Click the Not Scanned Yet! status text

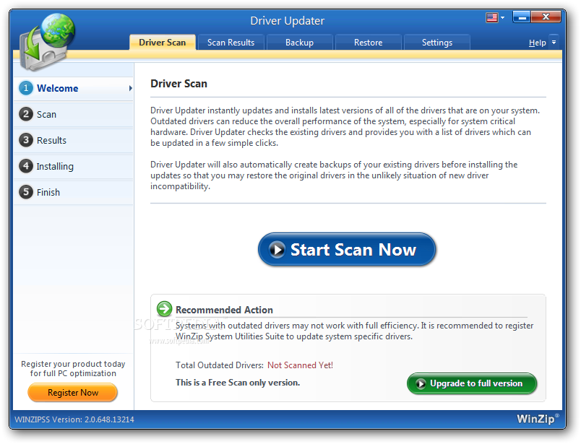click(300, 365)
